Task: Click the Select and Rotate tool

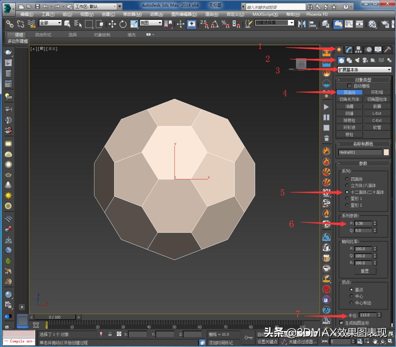Action: tap(123, 24)
